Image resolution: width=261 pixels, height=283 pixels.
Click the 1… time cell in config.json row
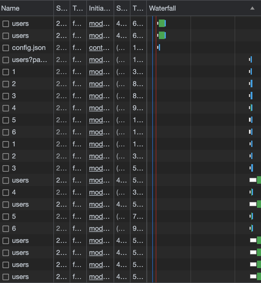coord(138,48)
